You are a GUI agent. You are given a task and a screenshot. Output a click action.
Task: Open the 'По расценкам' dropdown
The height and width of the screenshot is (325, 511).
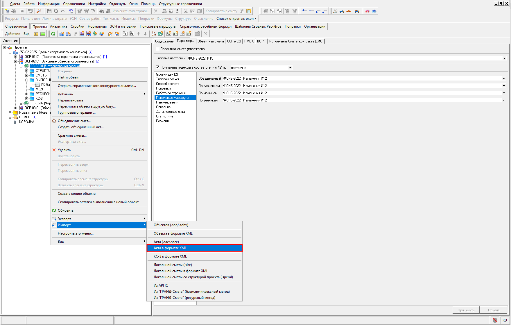pyautogui.click(x=503, y=86)
